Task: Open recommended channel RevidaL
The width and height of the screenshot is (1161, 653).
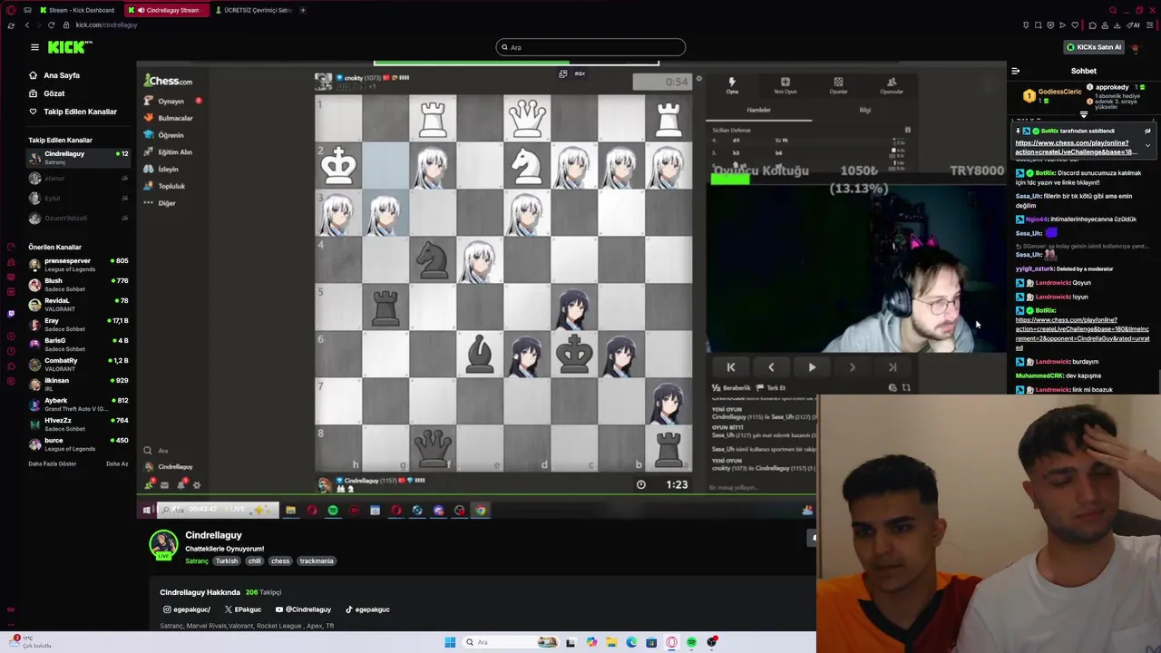Action: pos(78,304)
